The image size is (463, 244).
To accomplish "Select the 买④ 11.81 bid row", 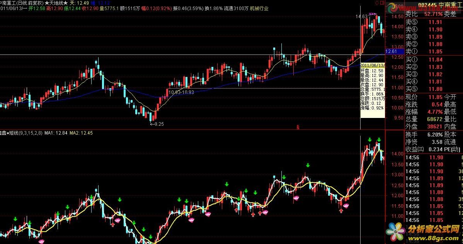I will point(424,82).
